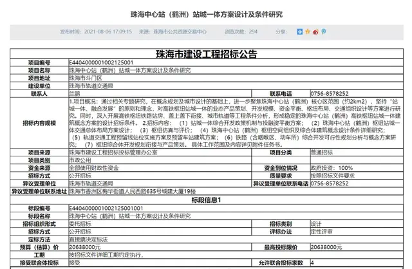Screen dimensions: 412x269
Task: Select 委托招标 organization form value
Action: (x=80, y=224)
